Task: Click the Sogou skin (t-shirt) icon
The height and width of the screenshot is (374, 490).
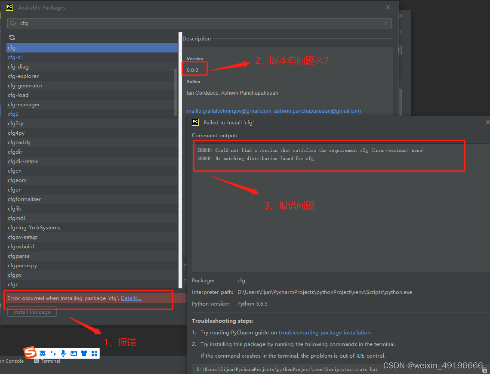Action: point(83,353)
